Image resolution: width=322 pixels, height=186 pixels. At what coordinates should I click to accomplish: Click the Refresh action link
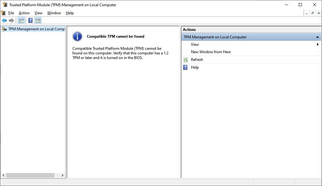point(197,60)
